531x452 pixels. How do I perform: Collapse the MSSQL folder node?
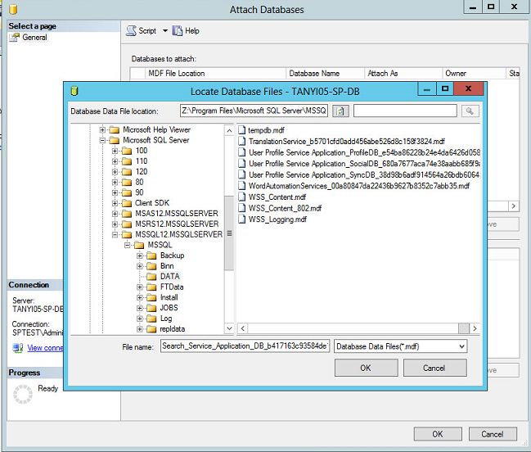click(128, 245)
